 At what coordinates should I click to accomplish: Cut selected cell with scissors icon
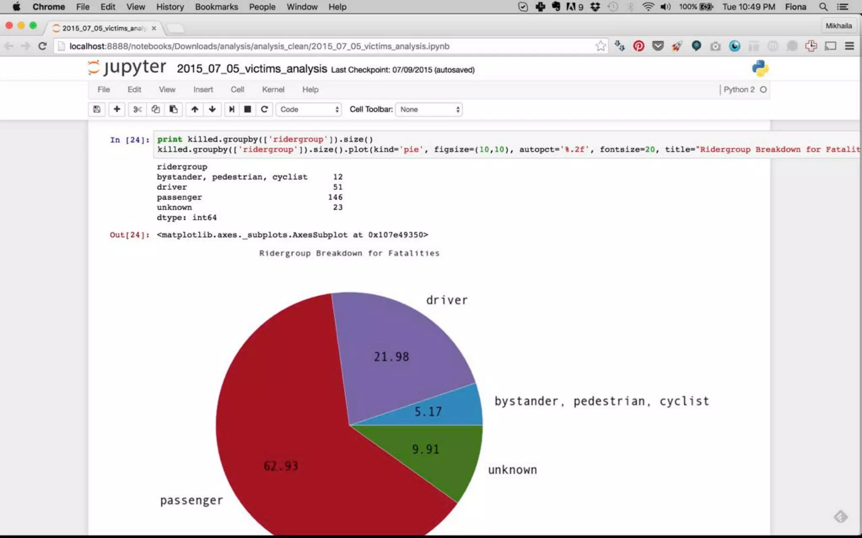tap(137, 109)
